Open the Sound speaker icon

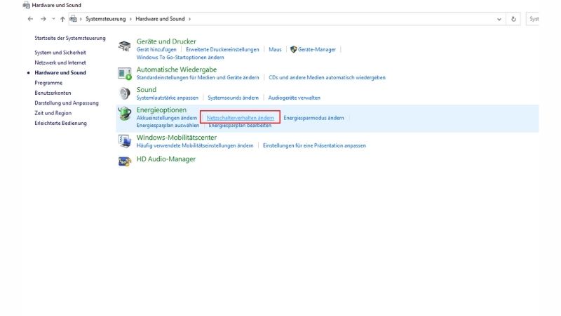click(125, 93)
